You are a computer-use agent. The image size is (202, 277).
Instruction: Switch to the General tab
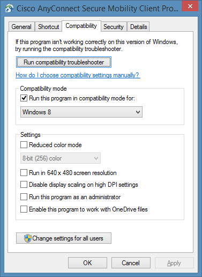(x=21, y=27)
